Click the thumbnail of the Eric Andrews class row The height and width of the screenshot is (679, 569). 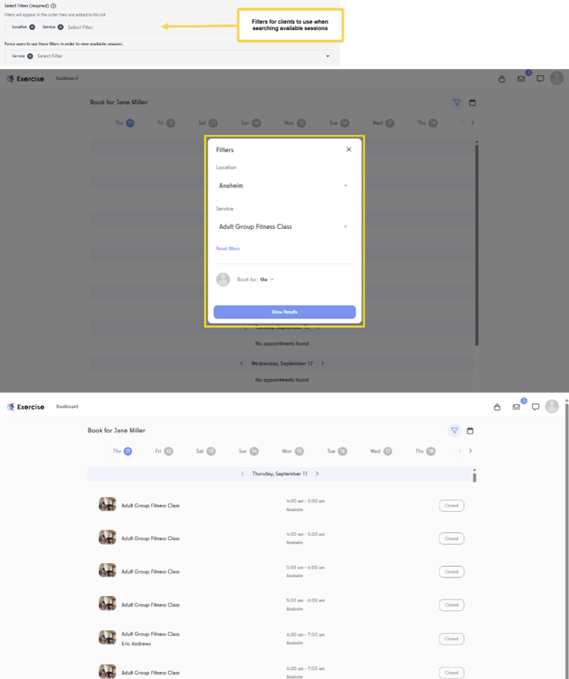(107, 637)
